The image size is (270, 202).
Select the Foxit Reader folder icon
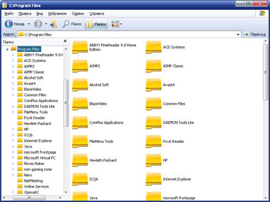(x=154, y=141)
